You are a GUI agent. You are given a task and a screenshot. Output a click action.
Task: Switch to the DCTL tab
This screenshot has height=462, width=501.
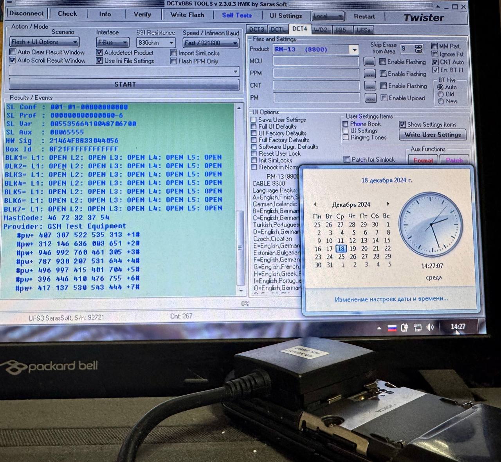[278, 29]
